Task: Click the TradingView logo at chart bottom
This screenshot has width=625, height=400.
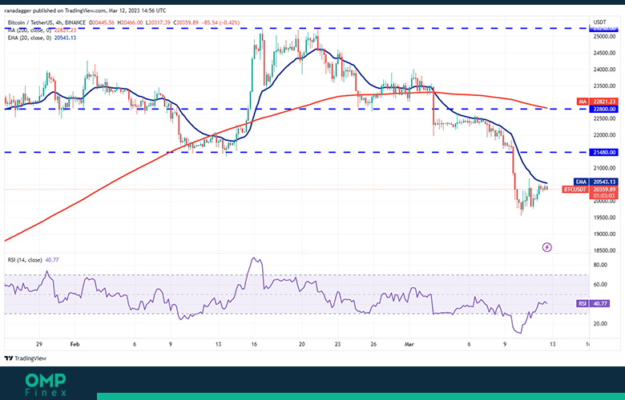Action: click(26, 358)
